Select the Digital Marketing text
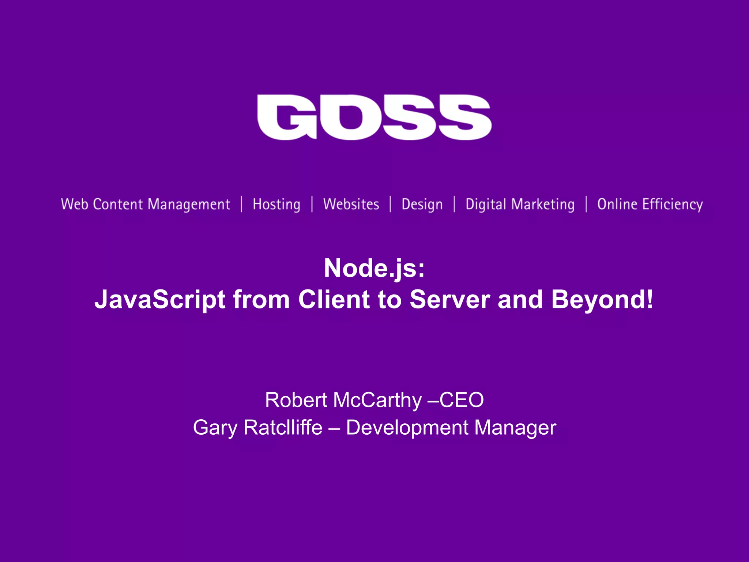Image resolution: width=749 pixels, height=562 pixels. (520, 204)
